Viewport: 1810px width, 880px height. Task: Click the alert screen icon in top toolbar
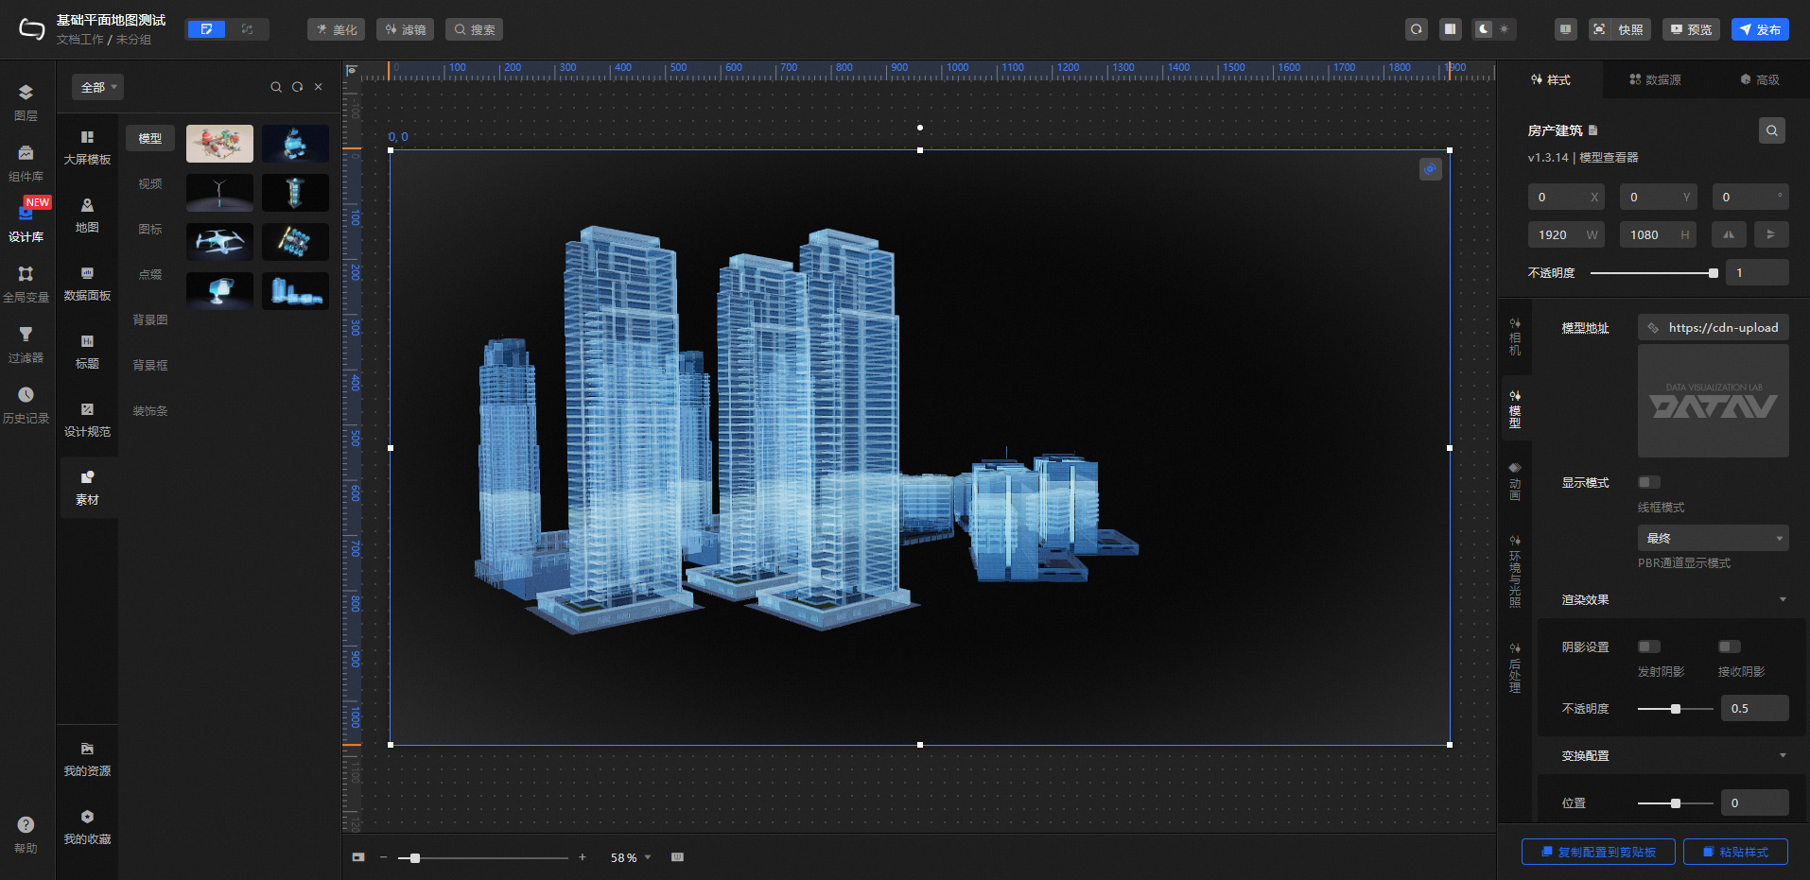(1566, 29)
